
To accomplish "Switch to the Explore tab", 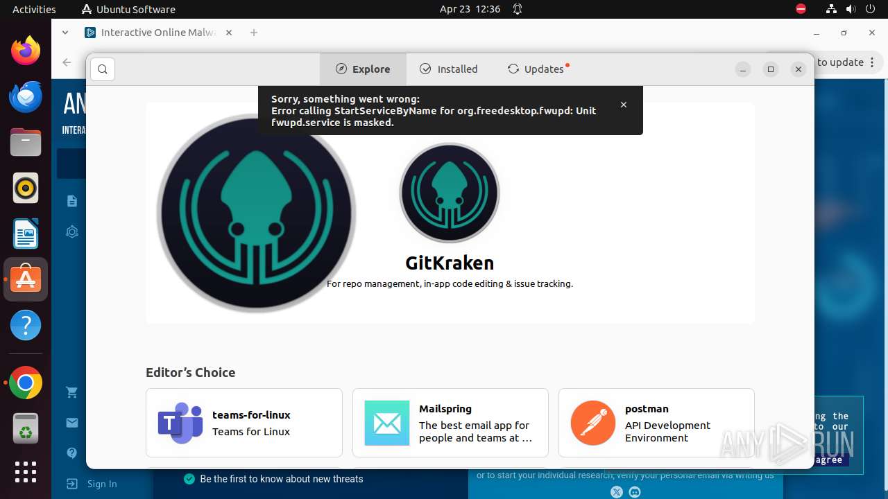I will [363, 69].
